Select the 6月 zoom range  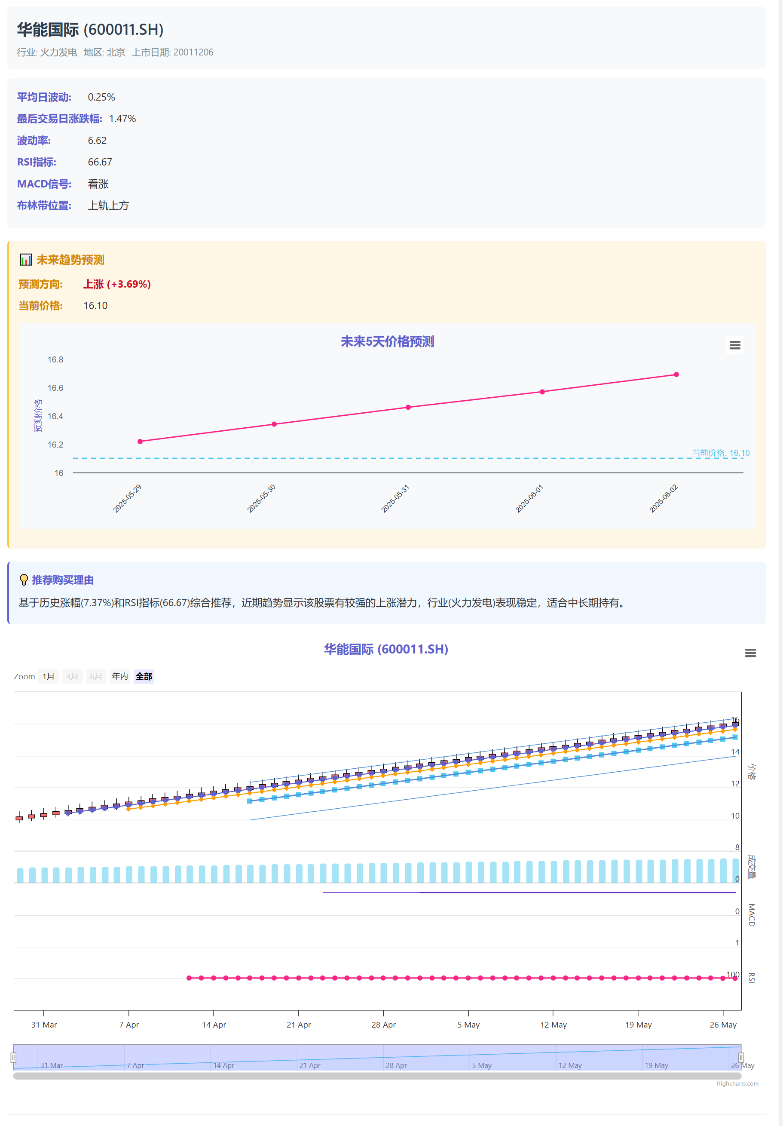pos(95,676)
